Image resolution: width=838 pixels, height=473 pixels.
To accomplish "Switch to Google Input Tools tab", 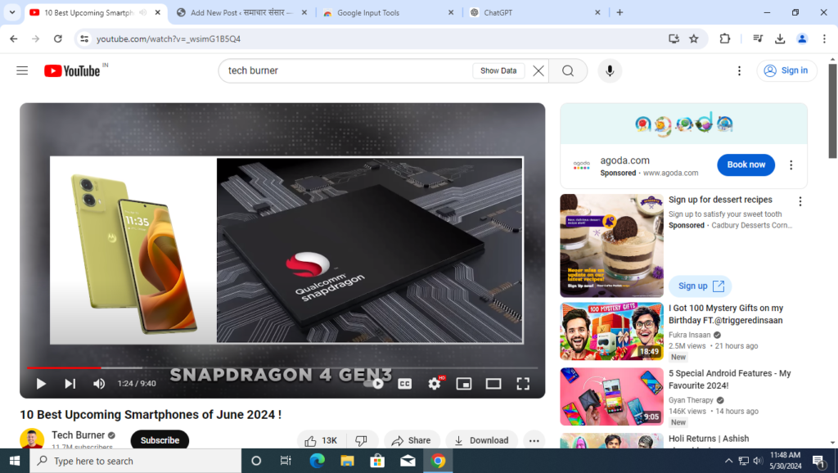I will point(389,12).
